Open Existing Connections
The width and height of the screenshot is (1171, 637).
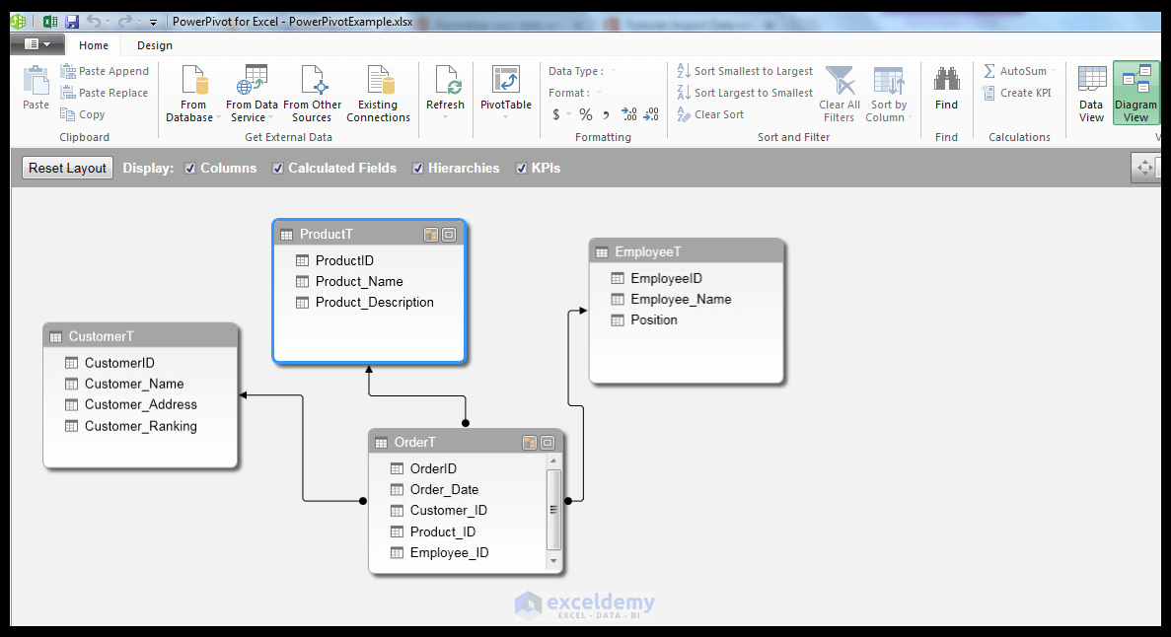tap(378, 94)
